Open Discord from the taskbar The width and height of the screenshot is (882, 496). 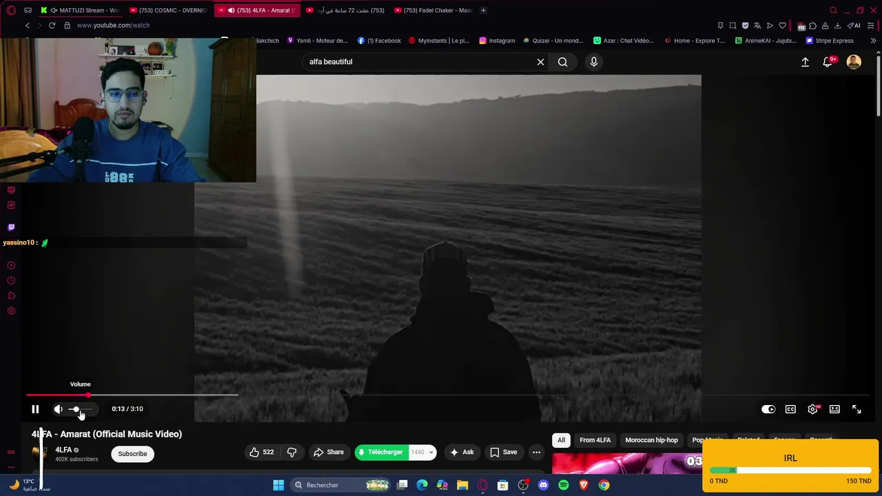543,485
